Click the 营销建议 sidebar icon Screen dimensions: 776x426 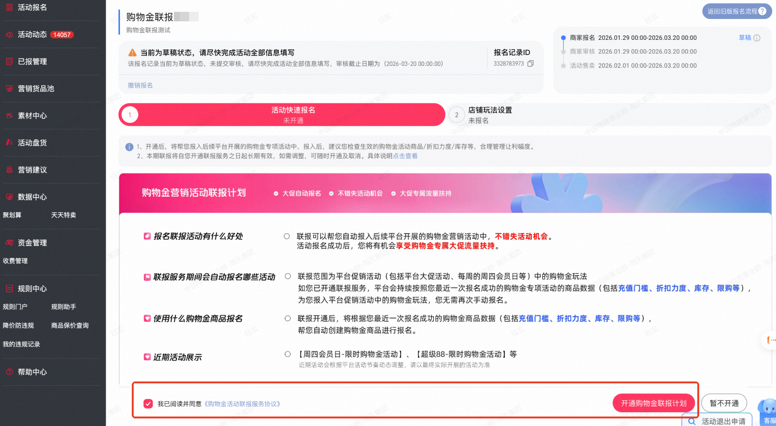coord(9,169)
